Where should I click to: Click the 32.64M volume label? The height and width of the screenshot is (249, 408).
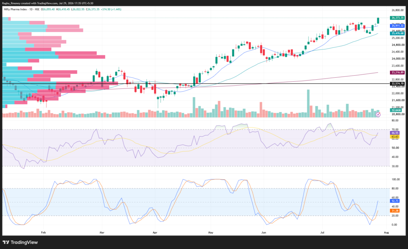(x=396, y=110)
